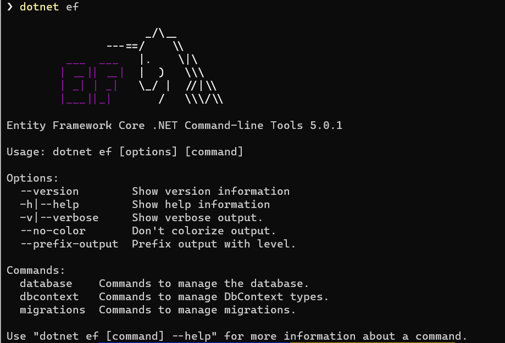Viewport: 505px width, 343px height.
Task: Click the 'Commands:' heading
Action: [36, 271]
